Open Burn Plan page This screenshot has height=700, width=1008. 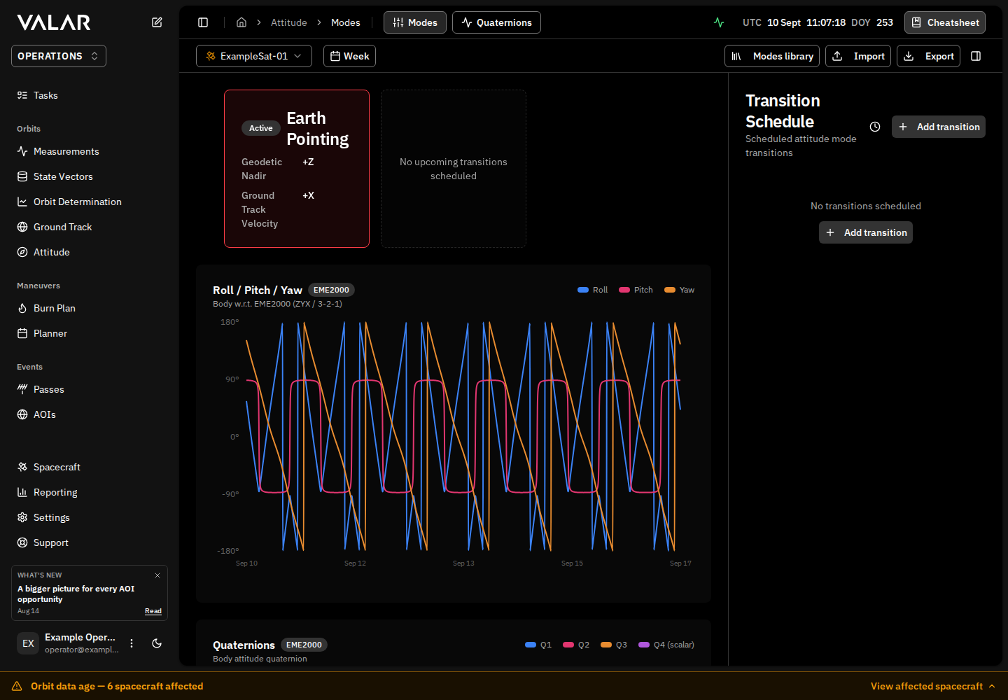[x=90, y=308]
